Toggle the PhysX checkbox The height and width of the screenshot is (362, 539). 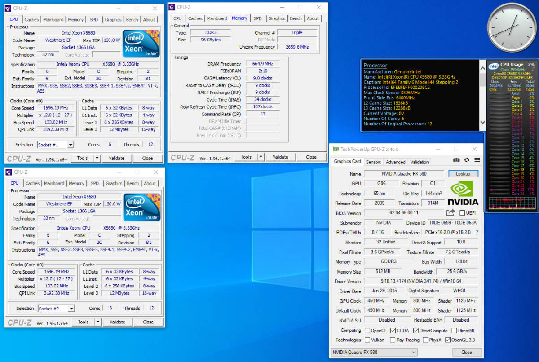(x=425, y=340)
